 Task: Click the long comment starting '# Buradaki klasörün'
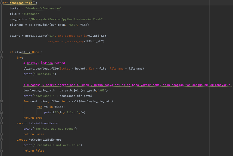click(128, 85)
